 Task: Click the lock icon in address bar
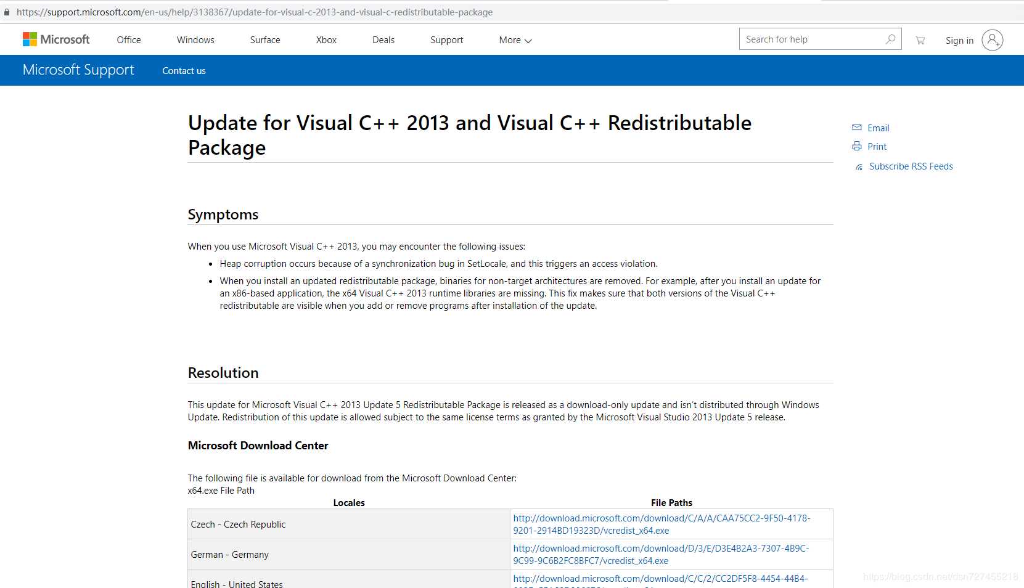7,12
